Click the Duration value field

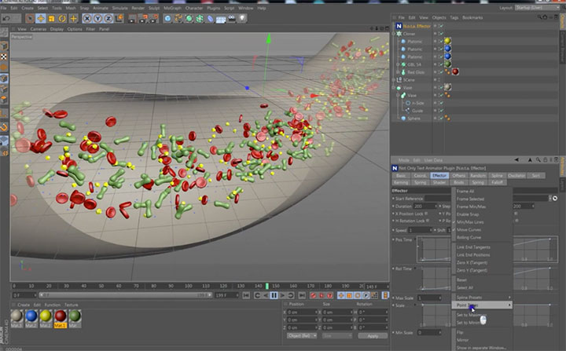point(424,207)
